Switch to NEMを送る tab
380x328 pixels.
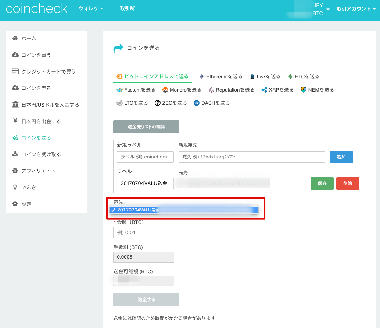[317, 90]
